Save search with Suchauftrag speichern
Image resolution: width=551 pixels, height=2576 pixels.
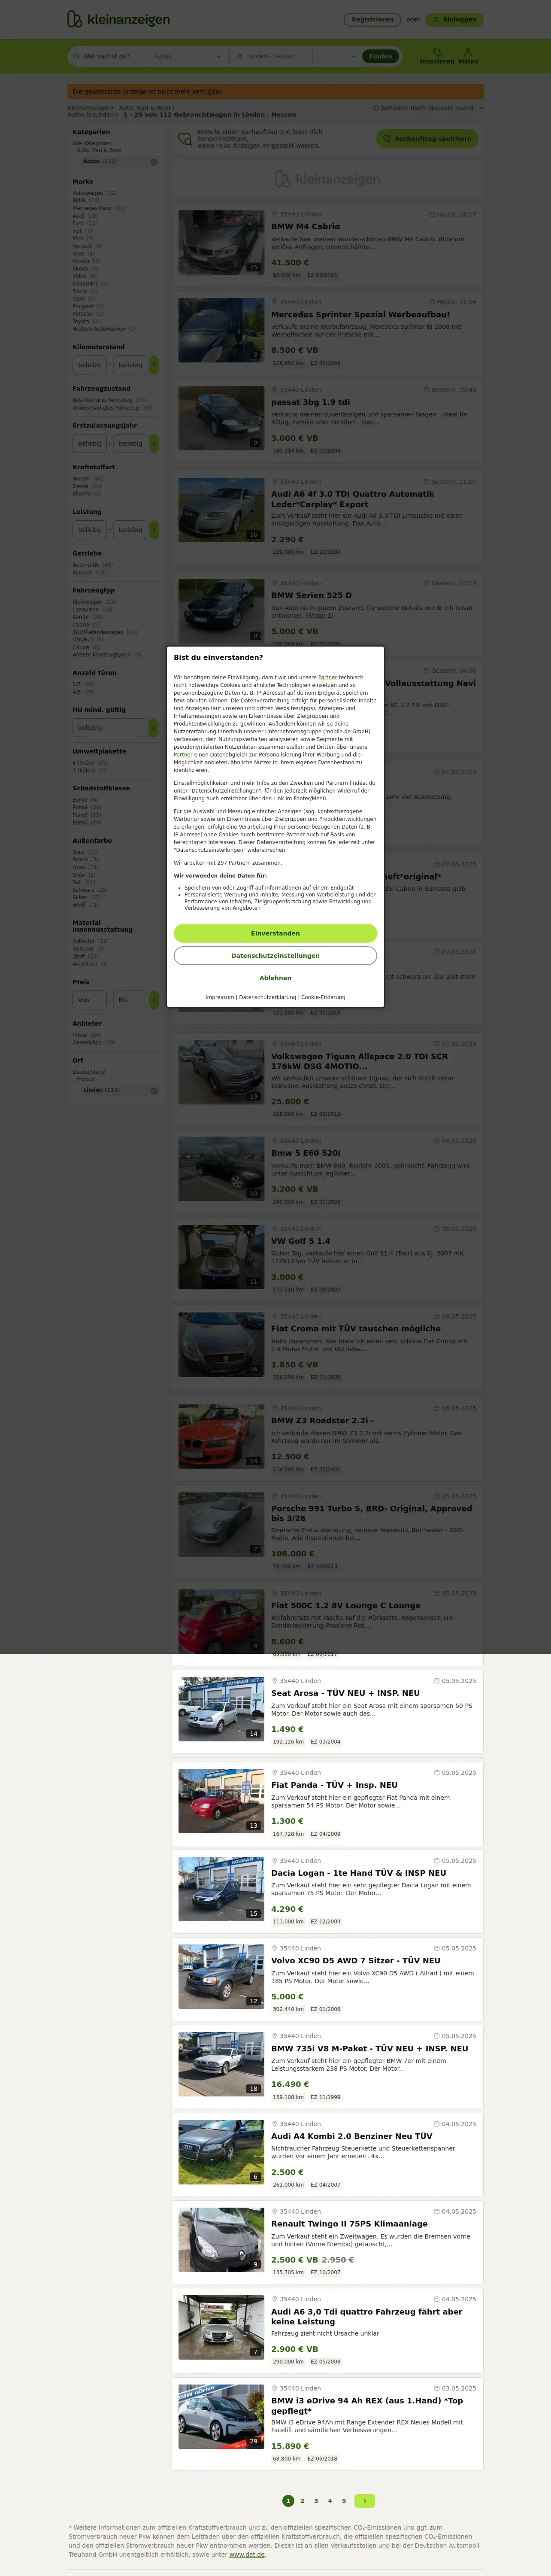pos(427,139)
